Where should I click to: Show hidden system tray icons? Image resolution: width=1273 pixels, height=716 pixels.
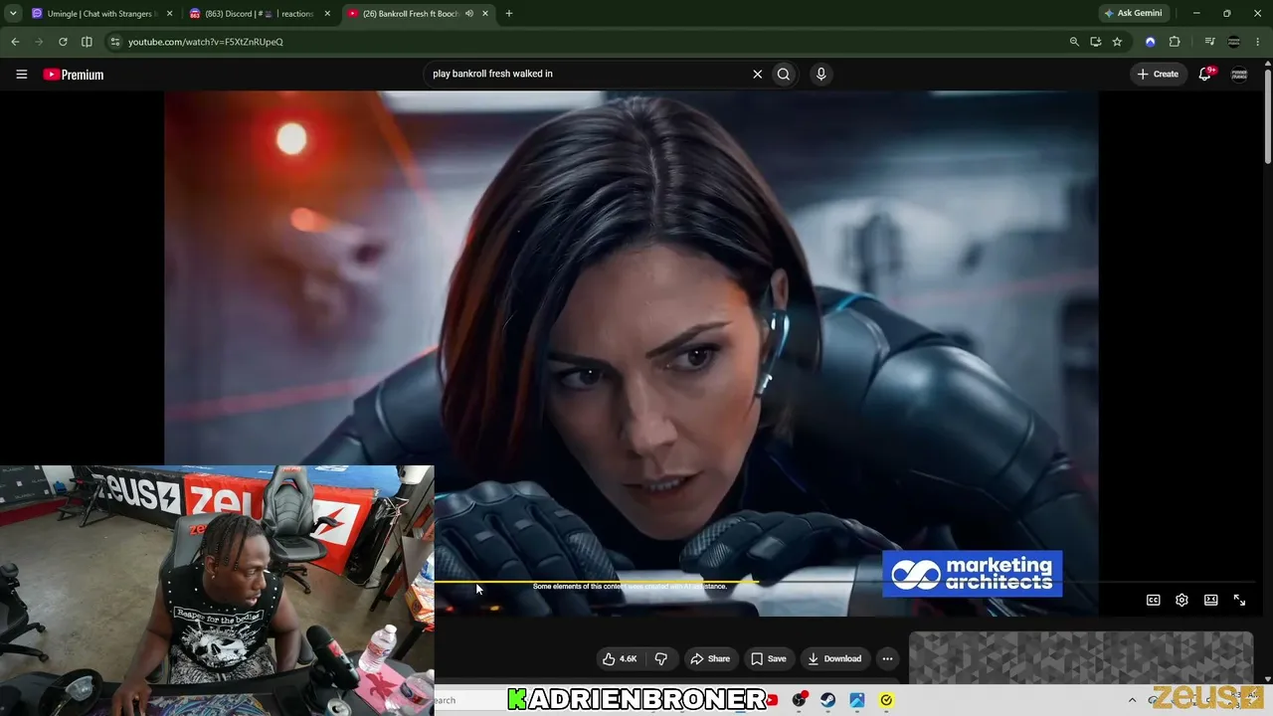pyautogui.click(x=1132, y=700)
